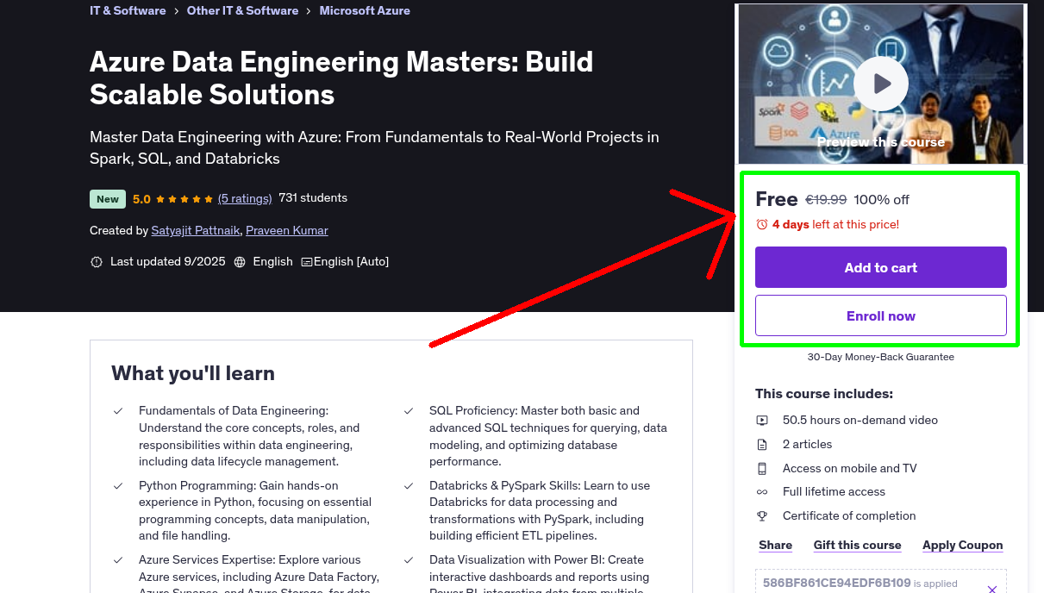Click Gift this course

tap(858, 545)
